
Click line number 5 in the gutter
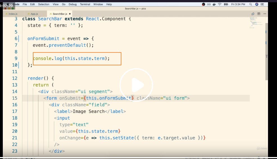(x=16, y=32)
